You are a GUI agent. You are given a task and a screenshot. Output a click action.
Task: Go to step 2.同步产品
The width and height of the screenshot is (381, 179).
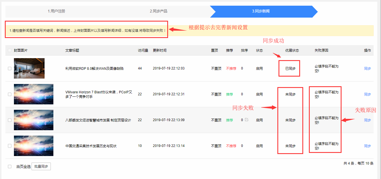(158, 11)
